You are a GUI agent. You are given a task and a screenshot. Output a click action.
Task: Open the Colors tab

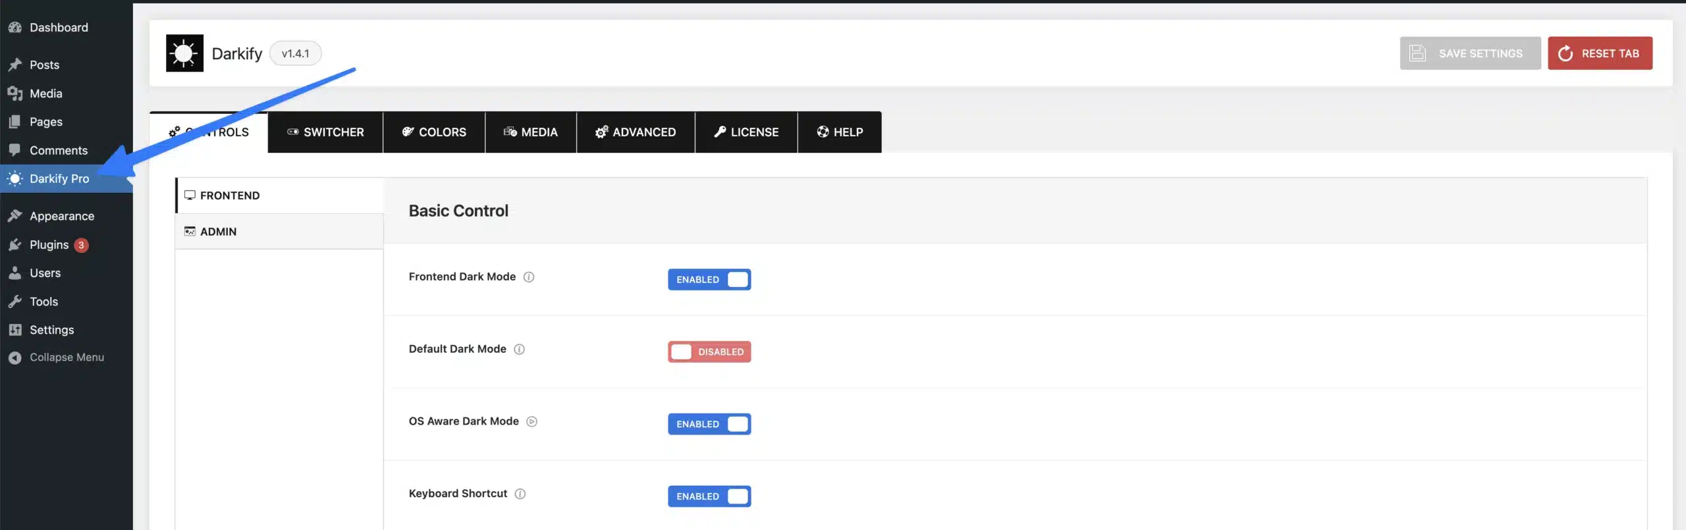(434, 132)
